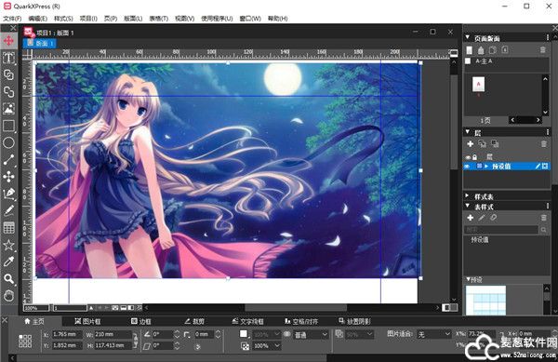Screen dimensions: 558x362
Task: Click the duplicate master page icon
Action: pos(493,50)
